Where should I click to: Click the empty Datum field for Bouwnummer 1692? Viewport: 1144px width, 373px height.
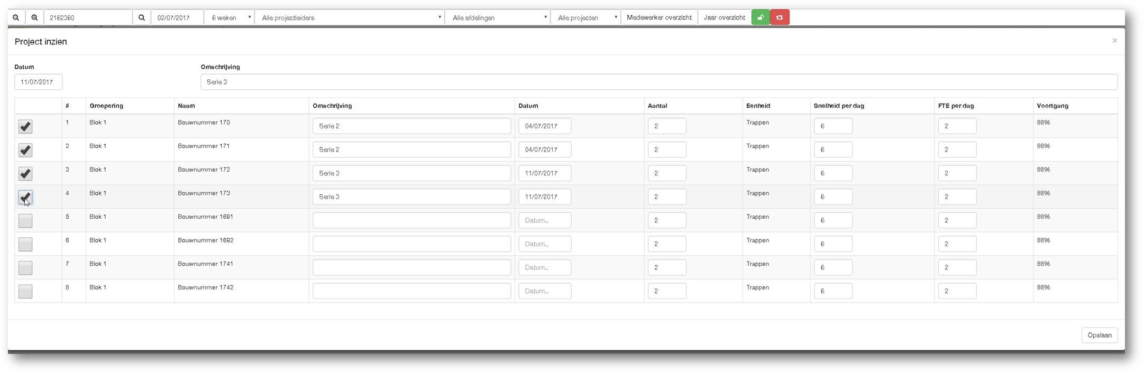click(544, 244)
